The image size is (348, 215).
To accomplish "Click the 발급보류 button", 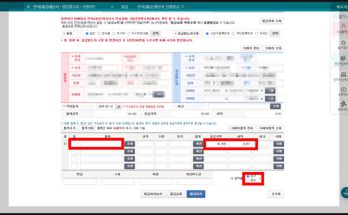I will (176, 194).
